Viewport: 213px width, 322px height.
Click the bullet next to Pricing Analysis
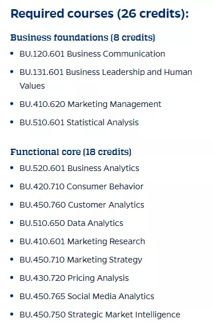[12, 277]
